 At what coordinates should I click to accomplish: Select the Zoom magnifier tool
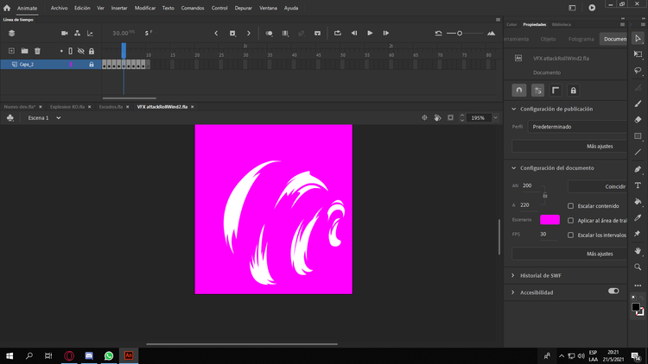pyautogui.click(x=638, y=267)
